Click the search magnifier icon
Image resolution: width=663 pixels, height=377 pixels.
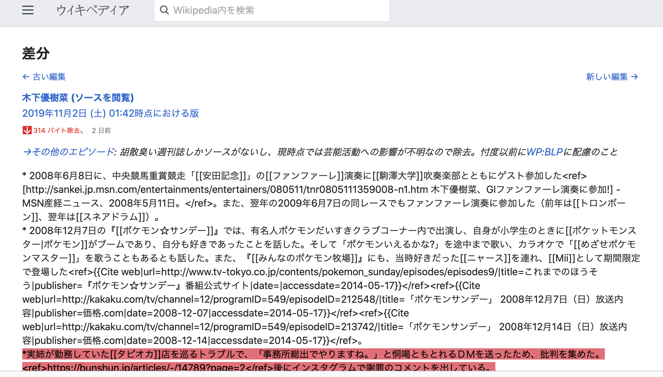coord(164,10)
